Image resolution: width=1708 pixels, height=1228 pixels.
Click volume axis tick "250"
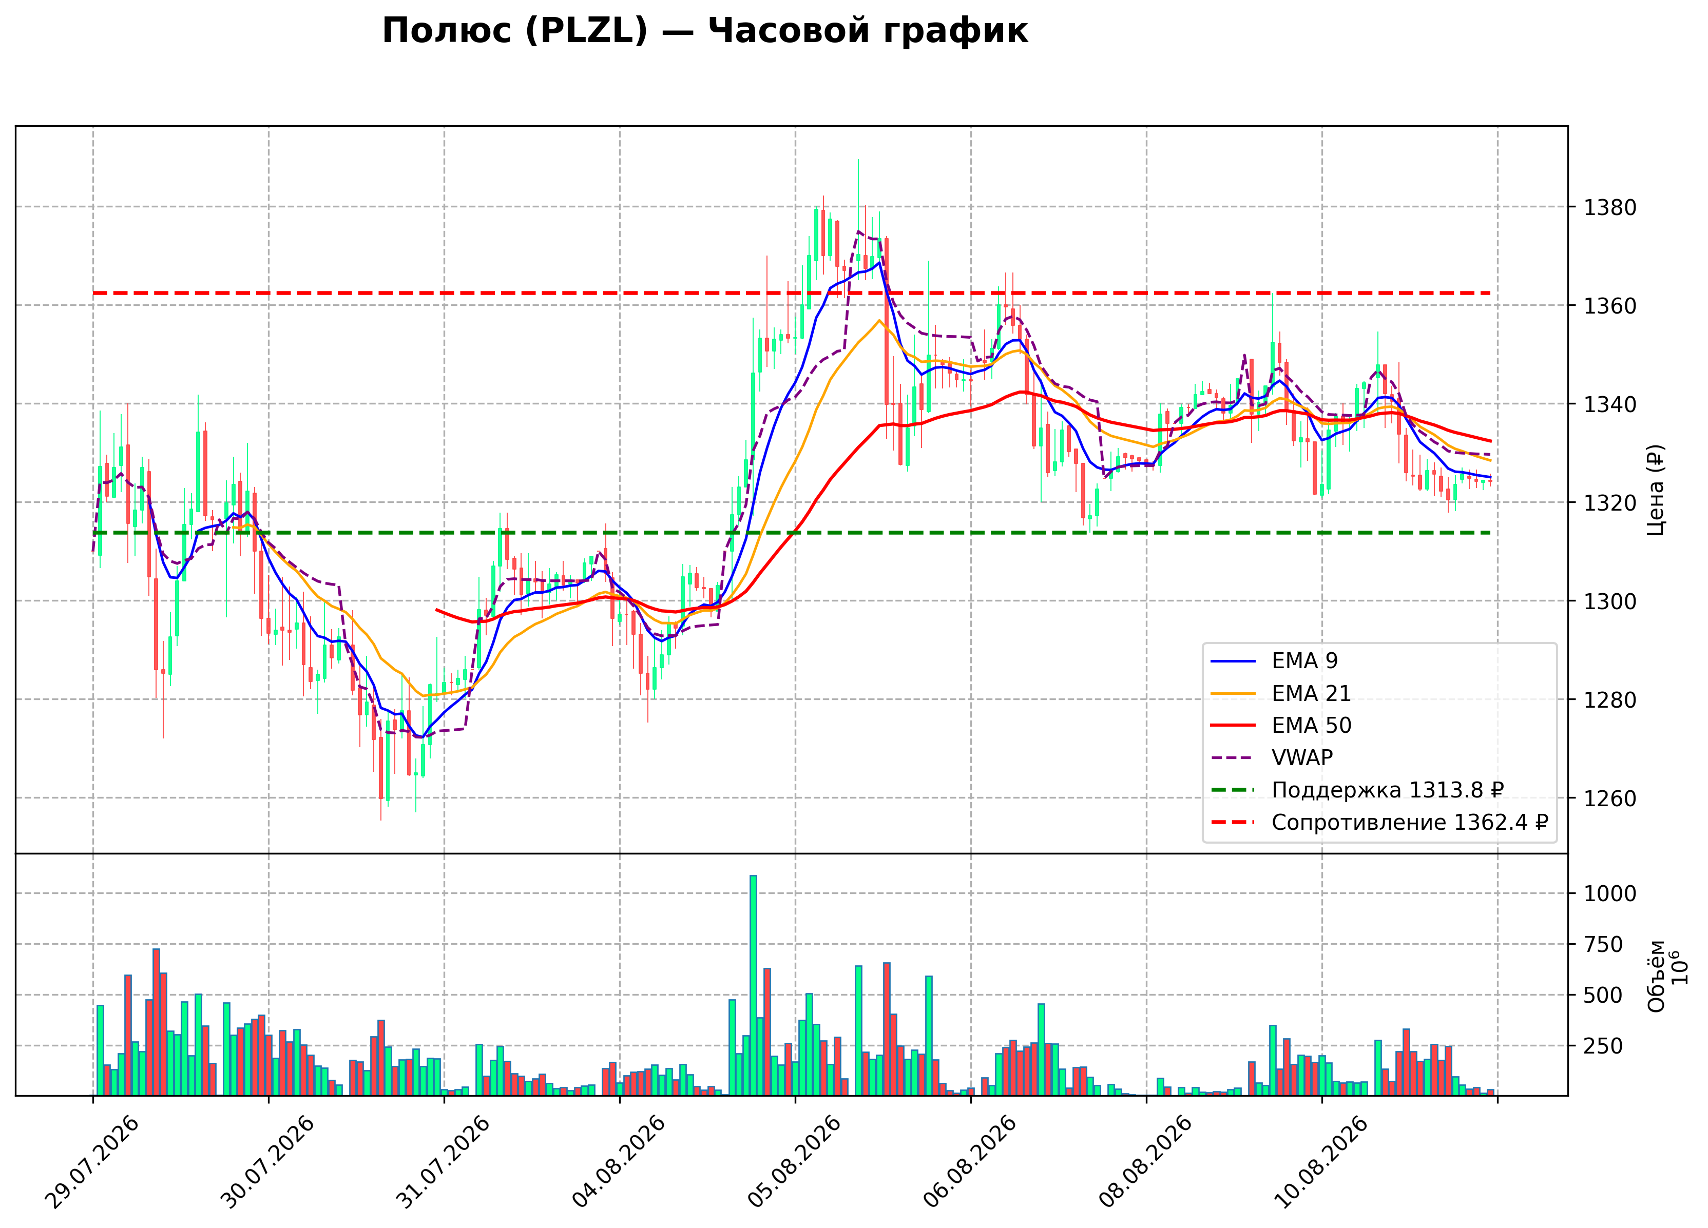click(x=1603, y=1046)
